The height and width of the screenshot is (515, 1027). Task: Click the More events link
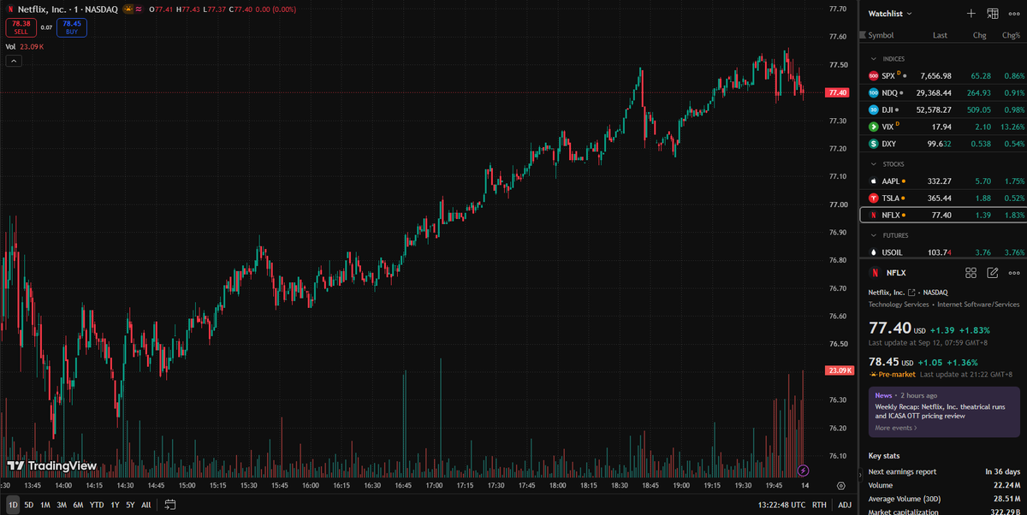pos(895,428)
